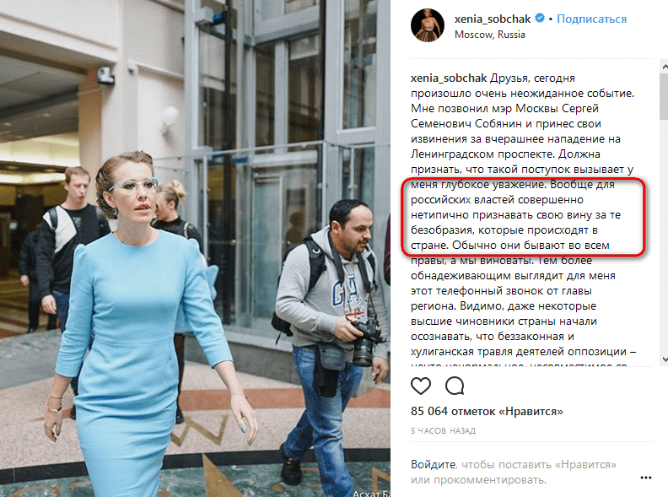668x497 pixels.
Task: Click the prompt text 'или прокомментировать'
Action: (478, 480)
